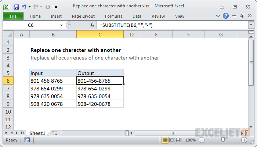Select row 6 header
Image resolution: width=257 pixels, height=147 pixels.
coord(8,81)
